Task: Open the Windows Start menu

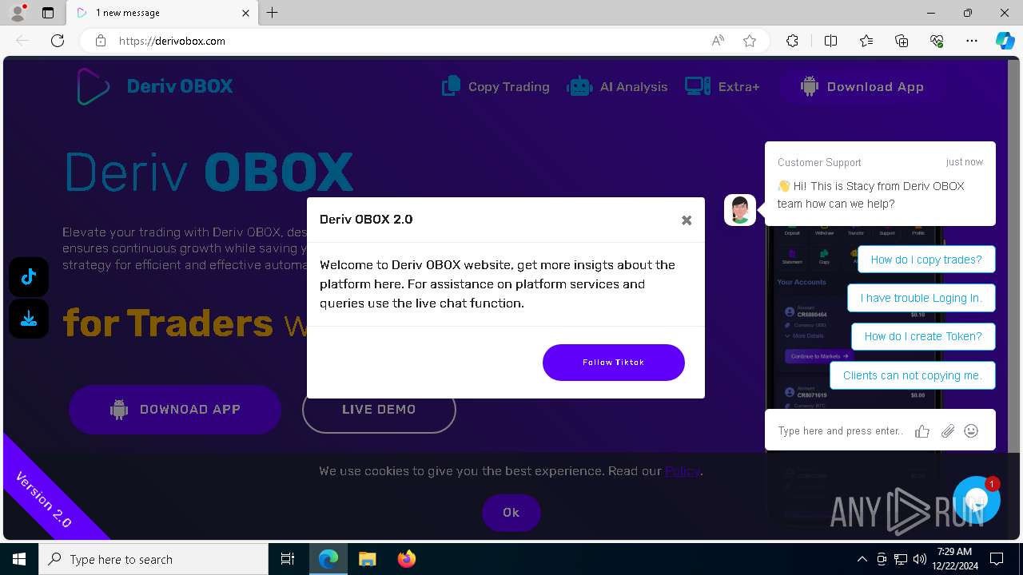Action: pyautogui.click(x=19, y=559)
